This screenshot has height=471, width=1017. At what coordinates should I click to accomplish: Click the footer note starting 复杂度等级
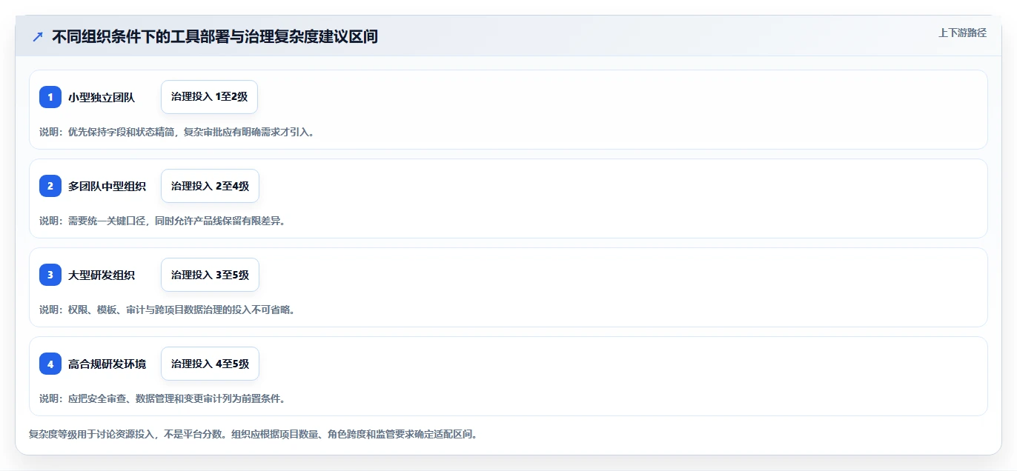coord(252,434)
